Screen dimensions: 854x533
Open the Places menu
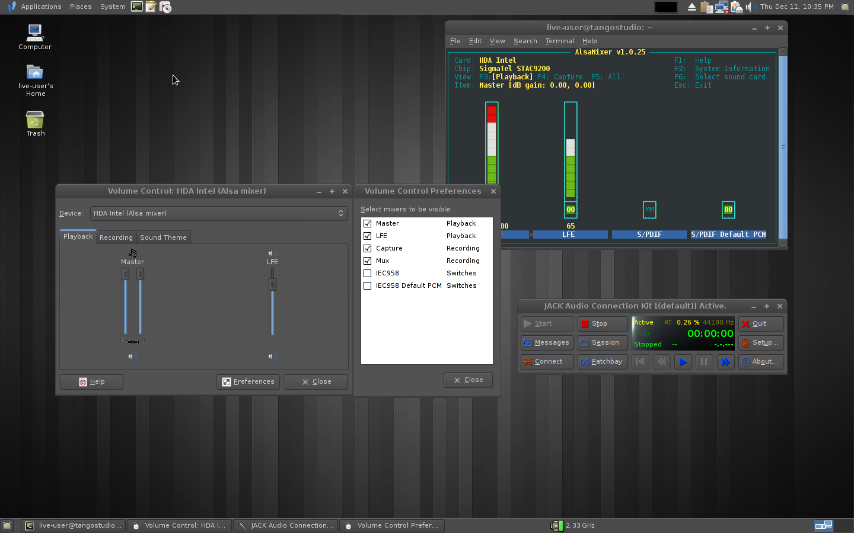point(81,7)
